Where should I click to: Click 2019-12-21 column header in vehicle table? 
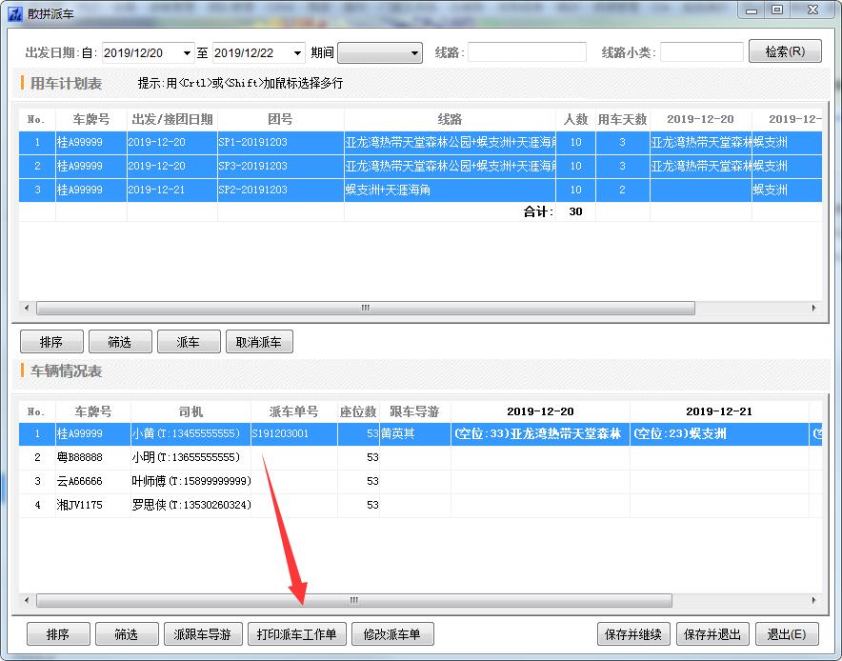[x=719, y=411]
